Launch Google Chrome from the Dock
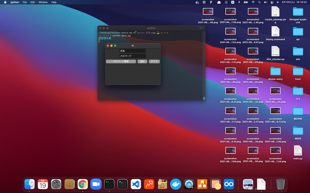Screen dimensions: 310x193 point(83,184)
